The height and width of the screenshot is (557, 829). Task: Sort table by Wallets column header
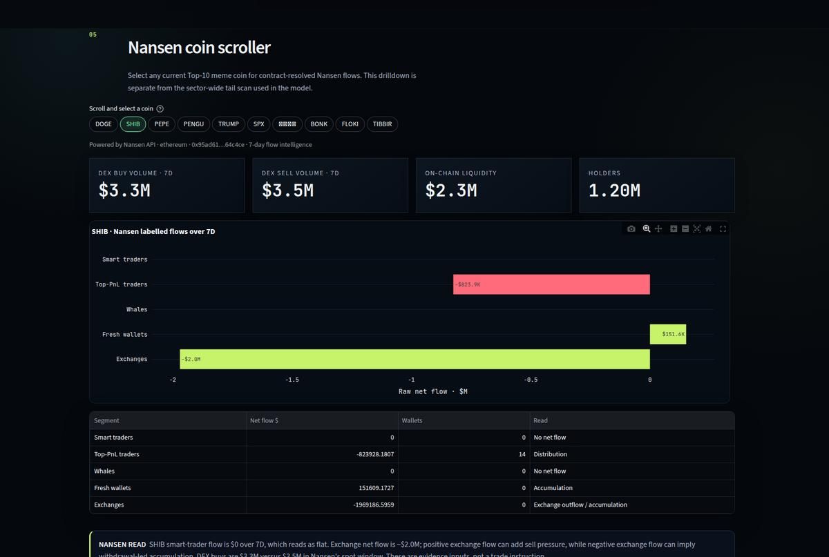coord(464,420)
